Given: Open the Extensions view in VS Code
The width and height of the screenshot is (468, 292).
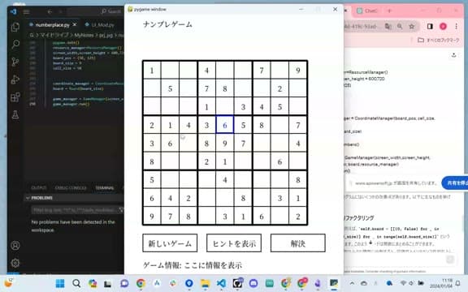Looking at the screenshot, I should pyautogui.click(x=15, y=97).
